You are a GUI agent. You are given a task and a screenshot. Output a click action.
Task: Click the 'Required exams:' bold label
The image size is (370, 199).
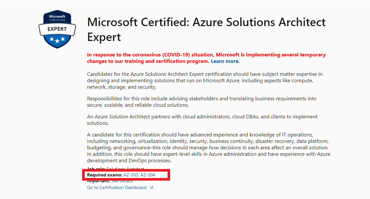point(104,175)
